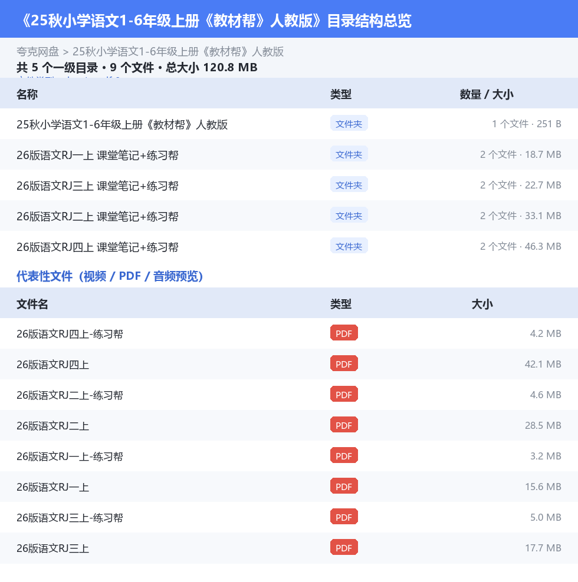Click the size value 4.2 MB
Viewport: 578px width, 582px height.
coord(546,333)
